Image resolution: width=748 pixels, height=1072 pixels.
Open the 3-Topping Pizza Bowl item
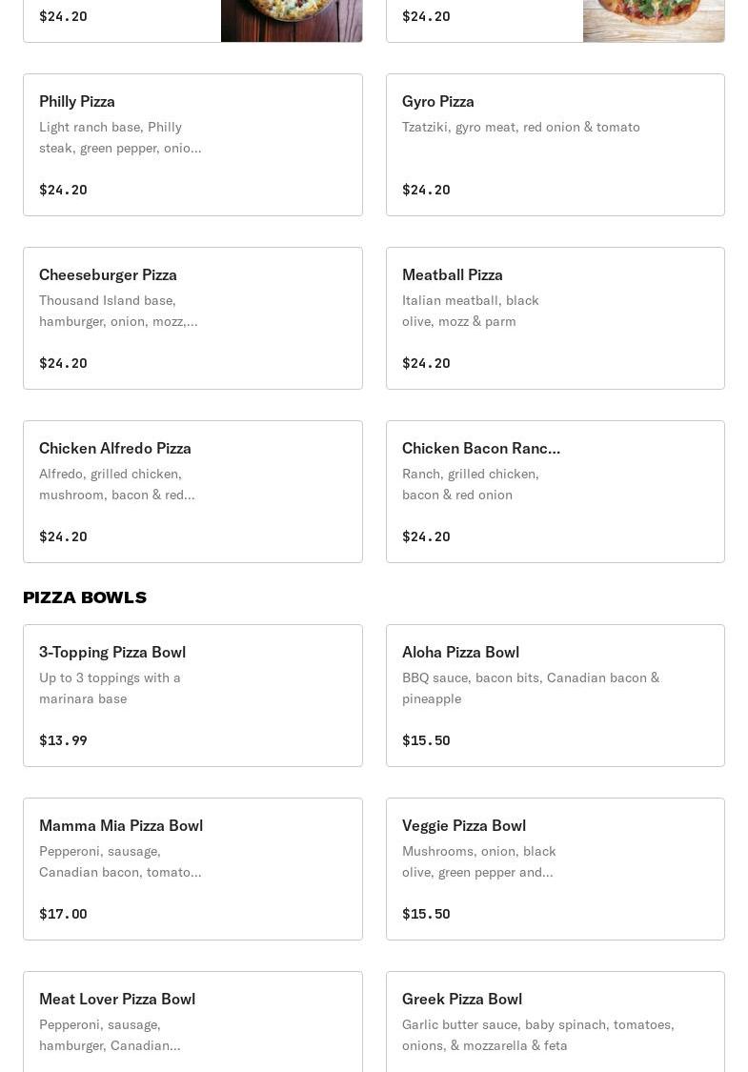192,696
